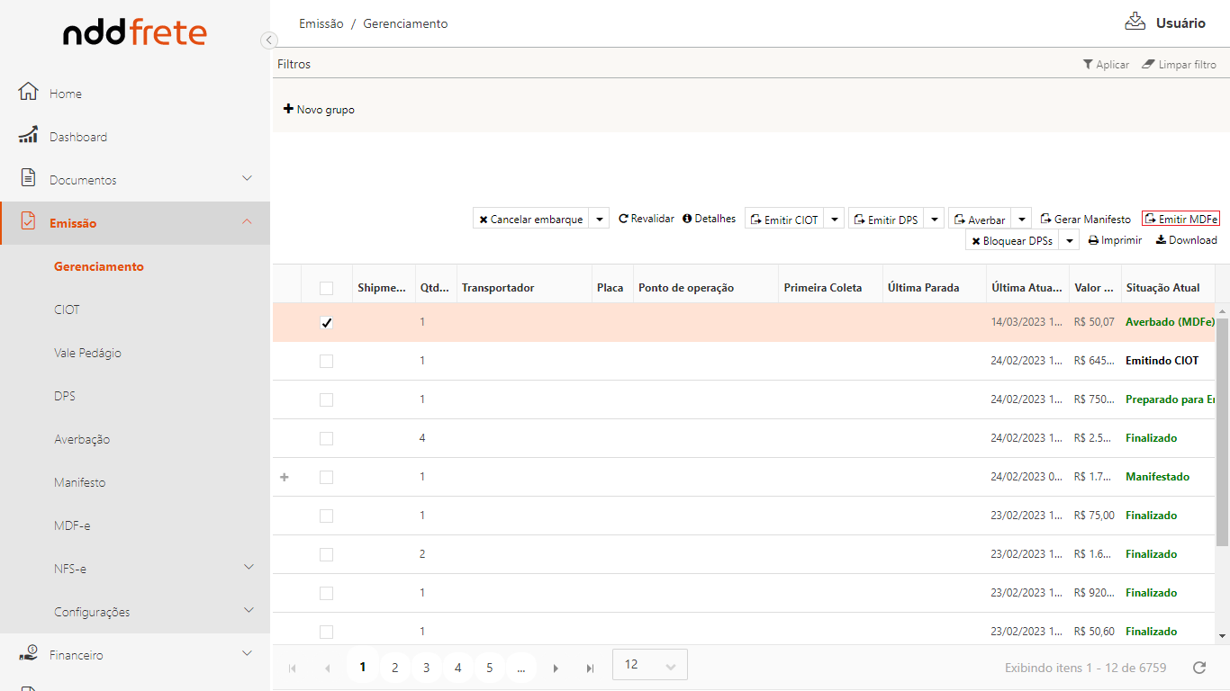Click the Imprimir printer button
This screenshot has height=691, width=1230.
[x=1115, y=240]
